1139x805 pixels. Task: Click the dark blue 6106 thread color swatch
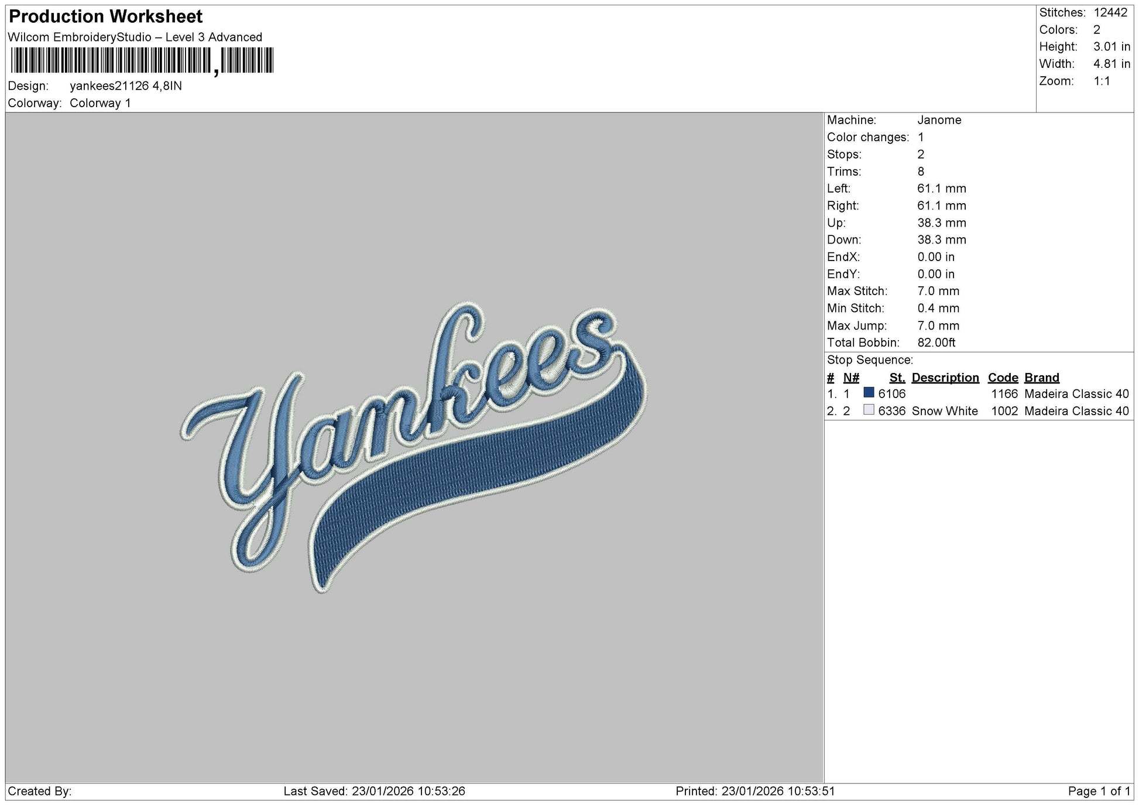pyautogui.click(x=869, y=393)
